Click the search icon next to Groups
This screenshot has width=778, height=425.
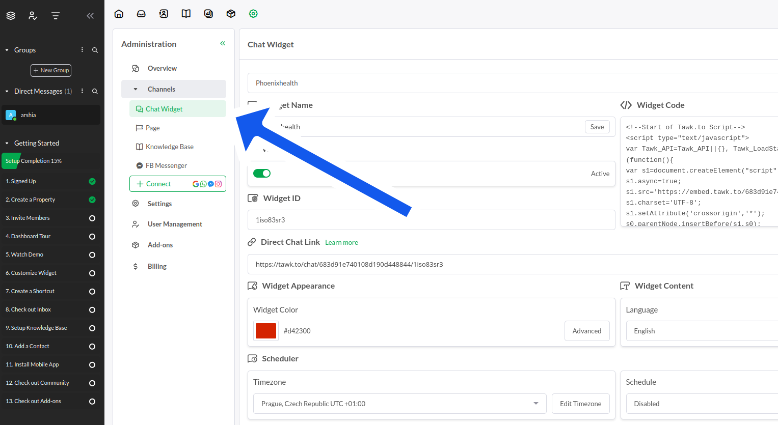click(x=95, y=50)
